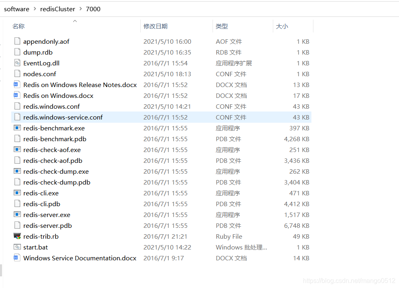Screen dimensions: 399x288
Task: Go to software folder in address bar
Action: (x=16, y=9)
